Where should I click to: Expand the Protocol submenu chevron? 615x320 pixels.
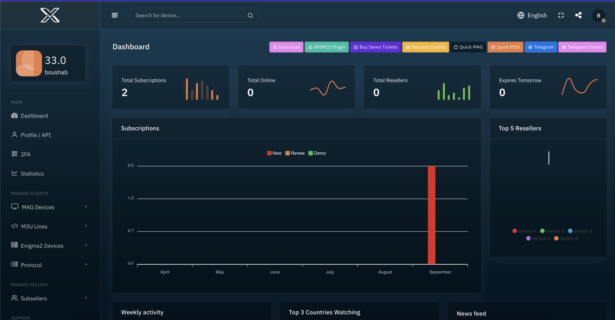(86, 264)
